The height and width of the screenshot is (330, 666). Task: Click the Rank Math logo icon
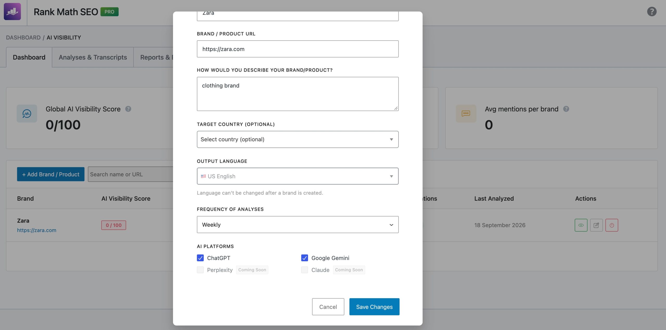tap(12, 12)
